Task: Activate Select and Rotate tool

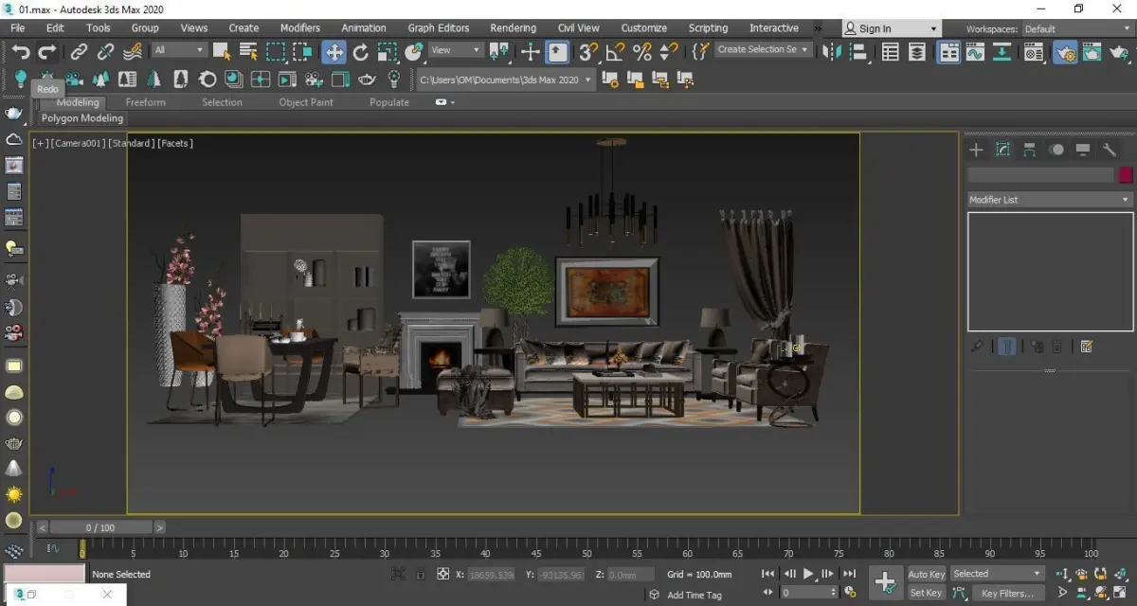Action: point(361,51)
